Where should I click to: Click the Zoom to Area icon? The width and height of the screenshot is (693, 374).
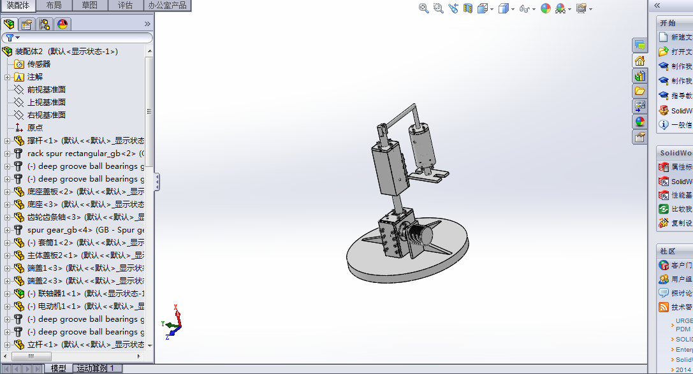(x=438, y=8)
